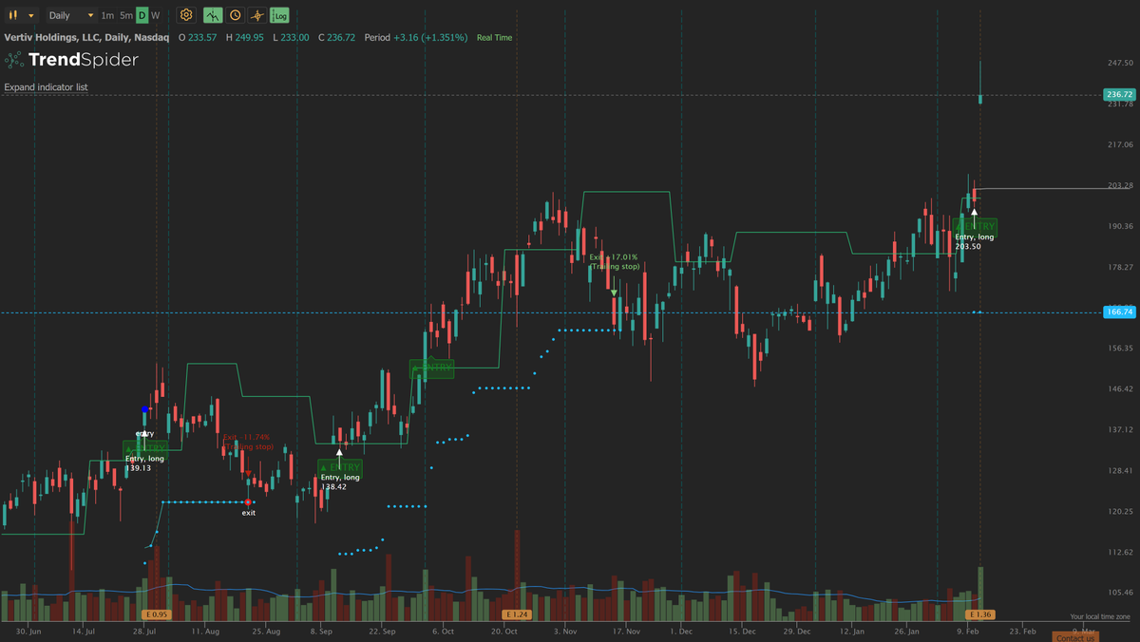Pause real-time chart updates
The height and width of the screenshot is (642, 1140).
point(11,15)
